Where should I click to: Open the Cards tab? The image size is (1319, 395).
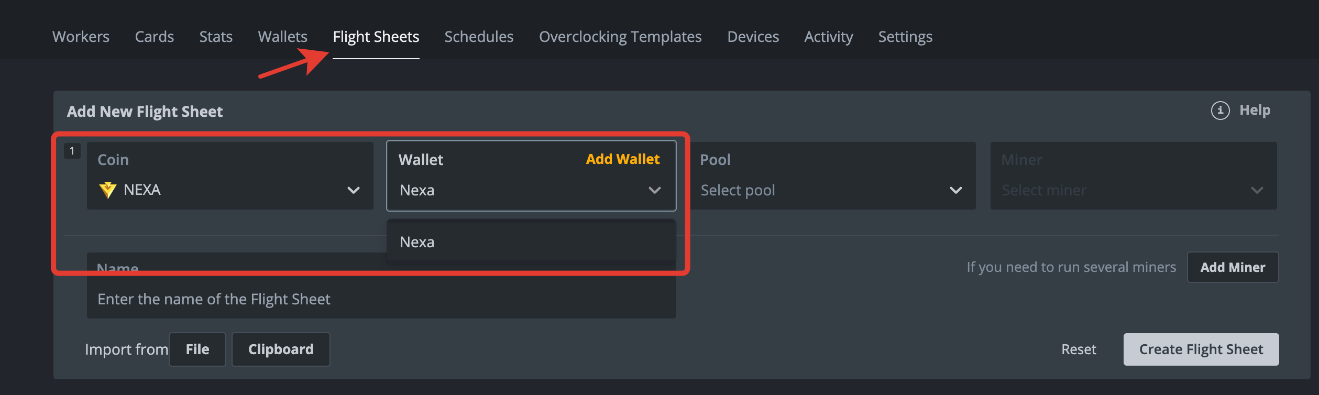(x=154, y=37)
